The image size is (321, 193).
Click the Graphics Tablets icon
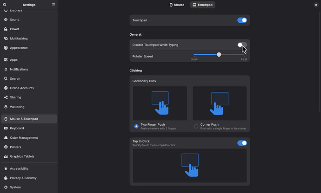(6, 156)
